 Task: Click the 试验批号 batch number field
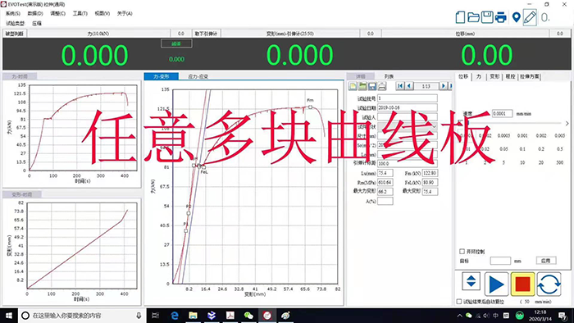pos(407,98)
